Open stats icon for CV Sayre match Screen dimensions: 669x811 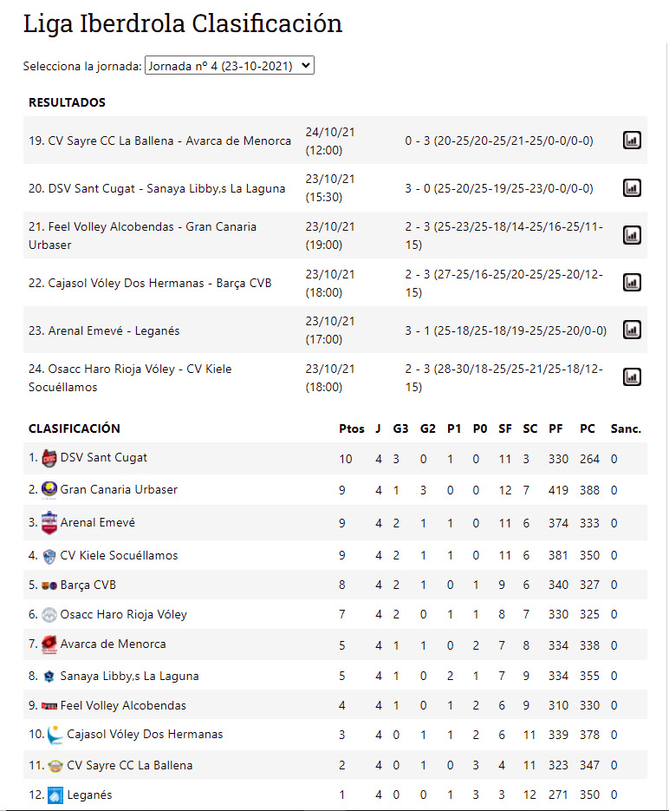click(x=632, y=141)
